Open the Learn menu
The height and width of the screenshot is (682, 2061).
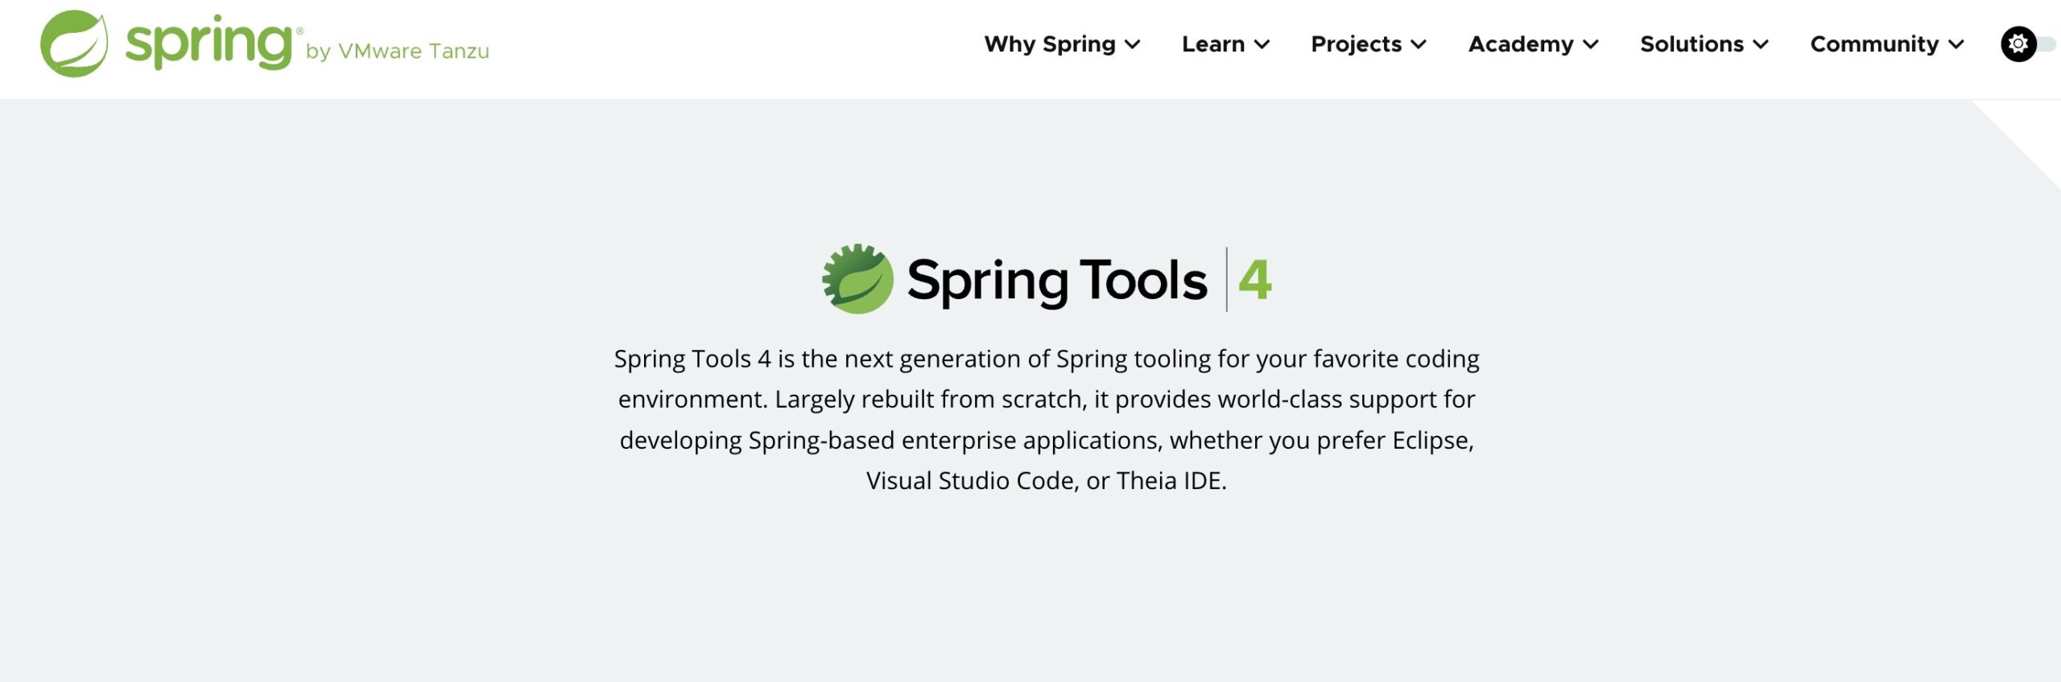tap(1212, 44)
